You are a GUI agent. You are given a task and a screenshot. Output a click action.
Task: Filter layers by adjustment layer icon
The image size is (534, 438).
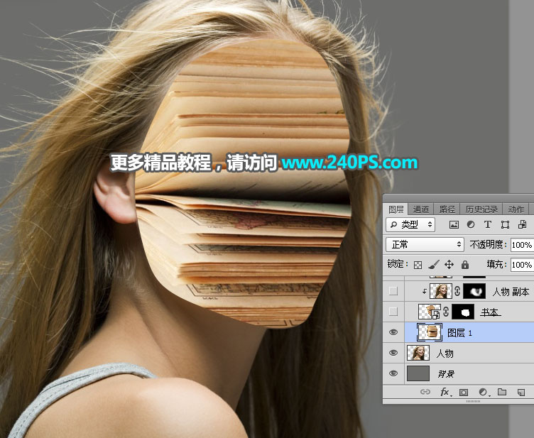tap(471, 224)
